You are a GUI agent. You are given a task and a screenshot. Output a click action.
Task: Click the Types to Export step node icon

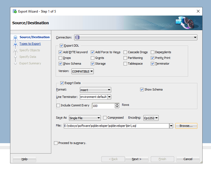[16, 44]
